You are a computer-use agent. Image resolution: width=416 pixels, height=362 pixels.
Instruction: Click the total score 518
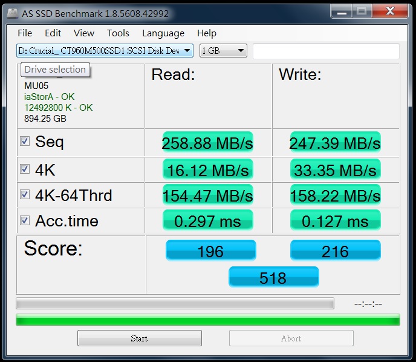[273, 277]
